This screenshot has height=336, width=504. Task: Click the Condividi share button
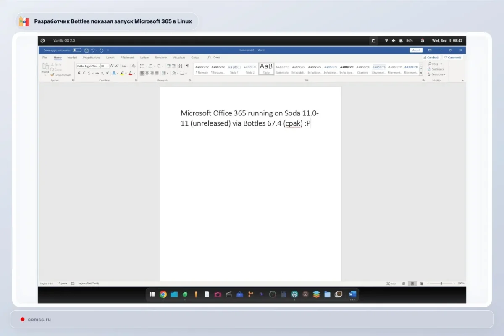point(431,58)
